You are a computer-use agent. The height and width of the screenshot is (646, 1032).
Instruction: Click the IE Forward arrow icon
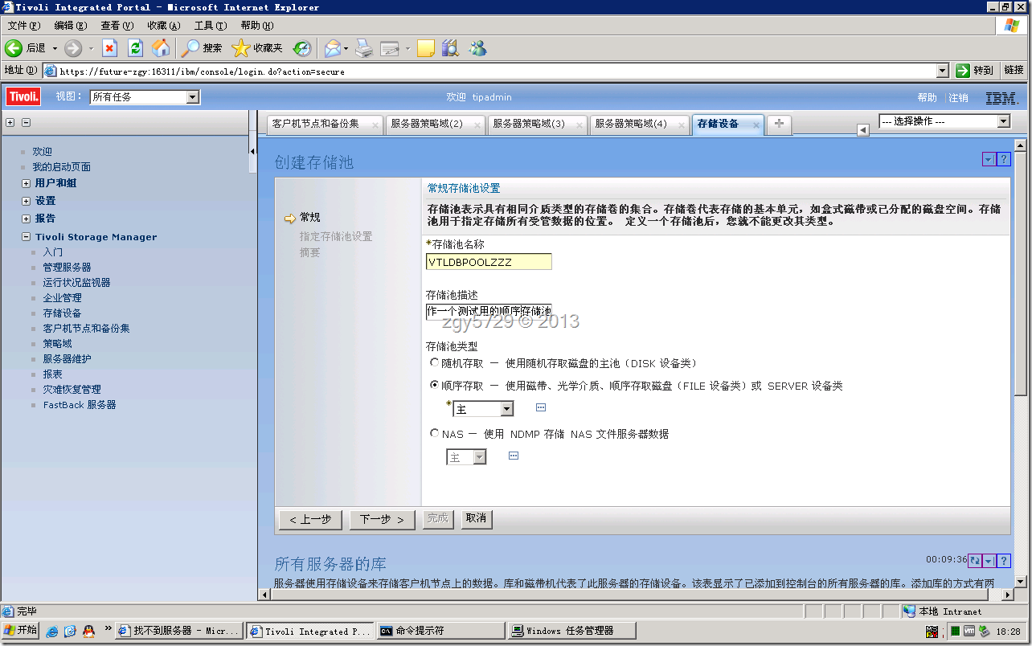(73, 48)
